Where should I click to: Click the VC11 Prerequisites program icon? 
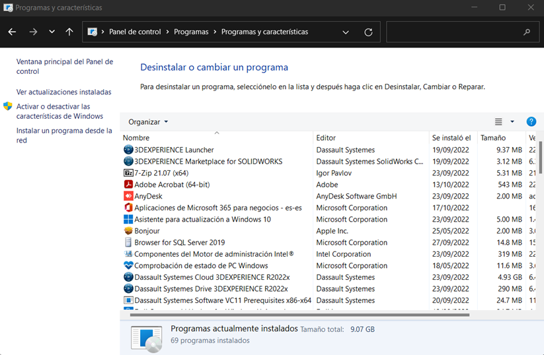(128, 300)
